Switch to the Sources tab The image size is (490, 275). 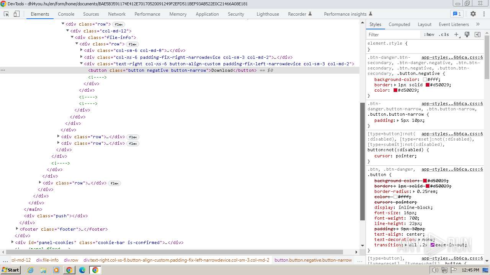click(x=91, y=14)
